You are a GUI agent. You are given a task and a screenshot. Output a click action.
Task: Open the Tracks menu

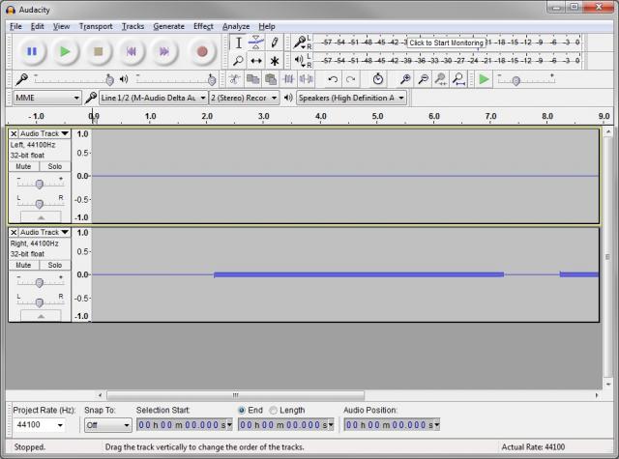[x=133, y=26]
